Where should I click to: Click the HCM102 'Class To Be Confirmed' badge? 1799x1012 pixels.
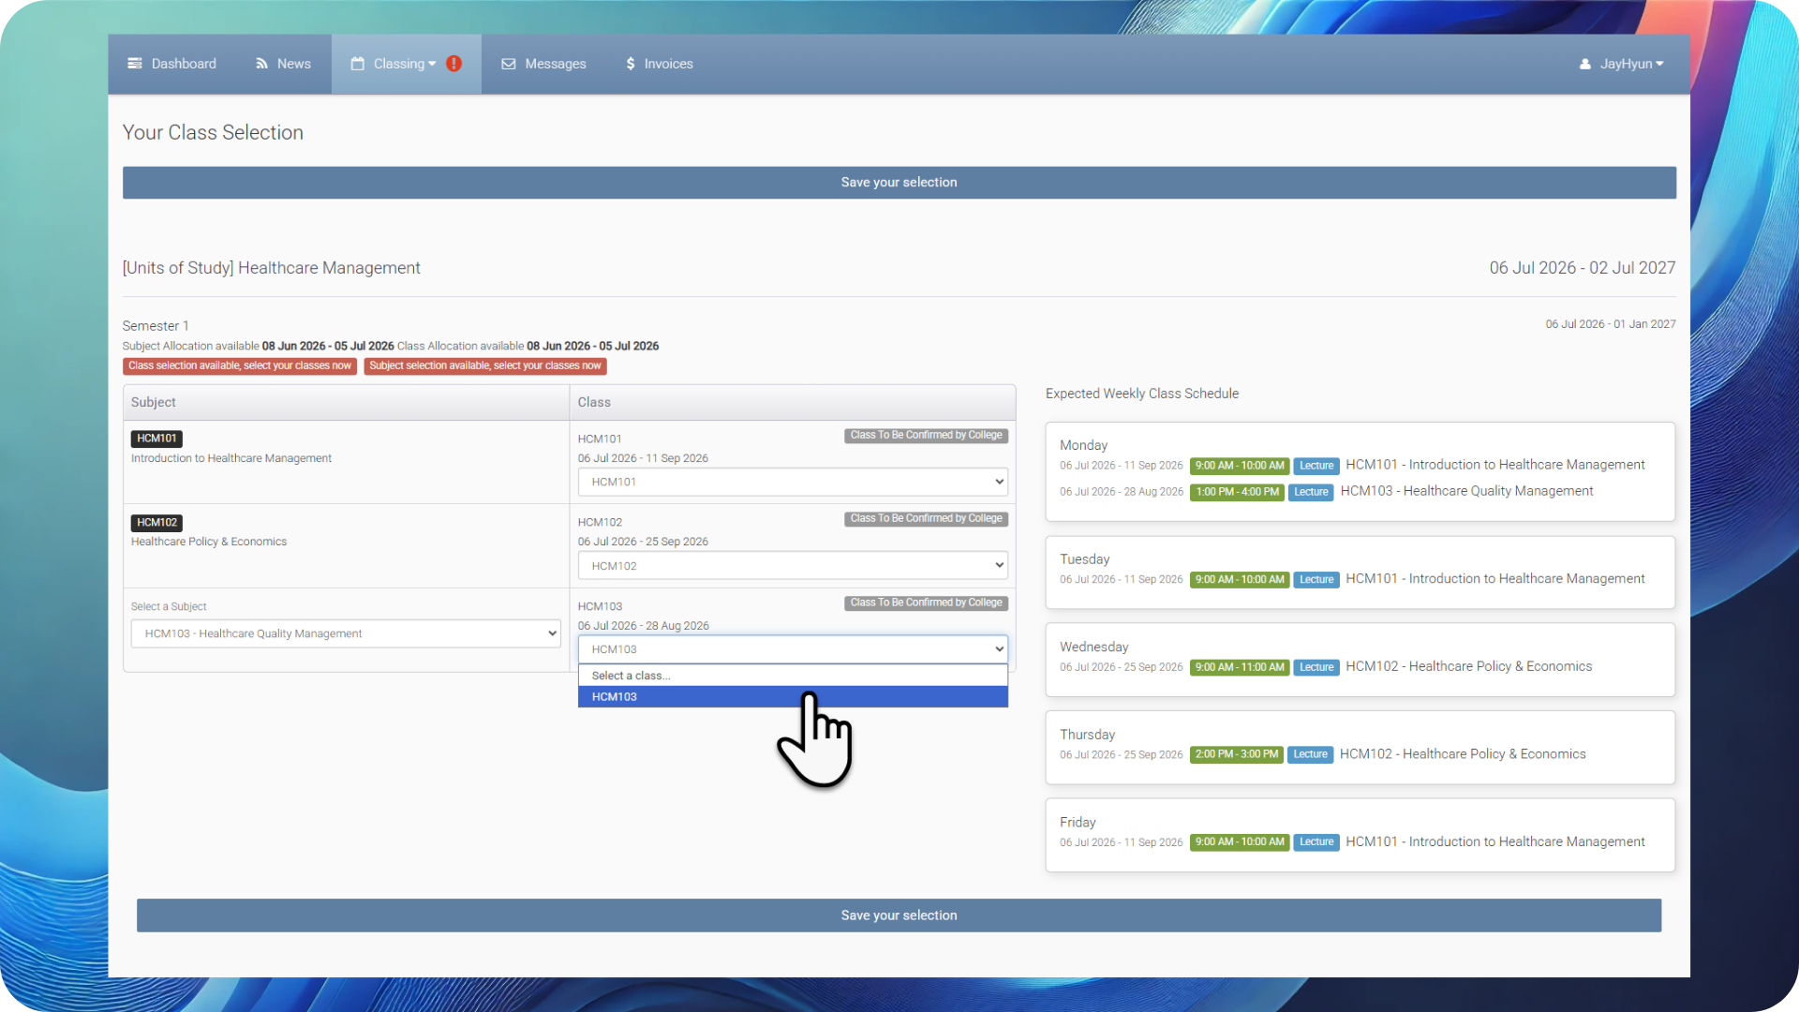point(926,519)
